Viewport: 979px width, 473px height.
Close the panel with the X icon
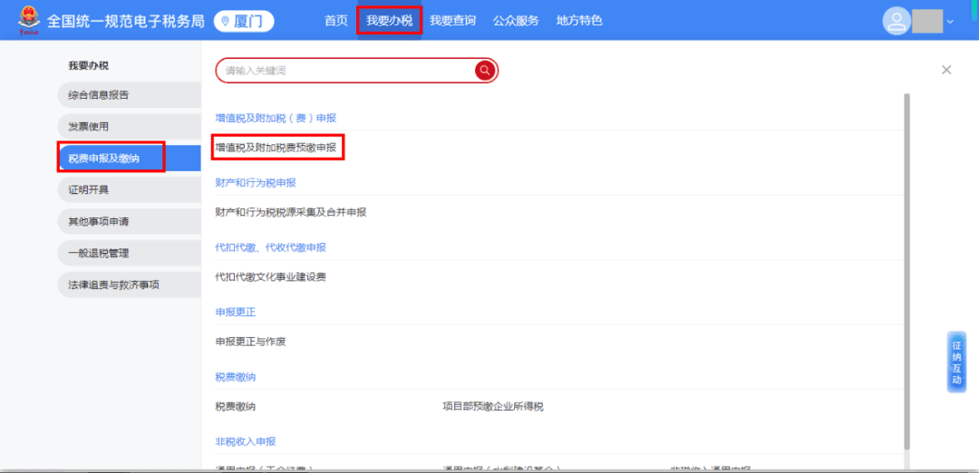coord(946,70)
